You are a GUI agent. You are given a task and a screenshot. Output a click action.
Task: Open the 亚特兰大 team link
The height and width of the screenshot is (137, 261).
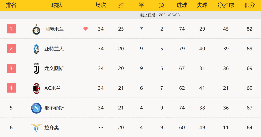click(x=54, y=49)
